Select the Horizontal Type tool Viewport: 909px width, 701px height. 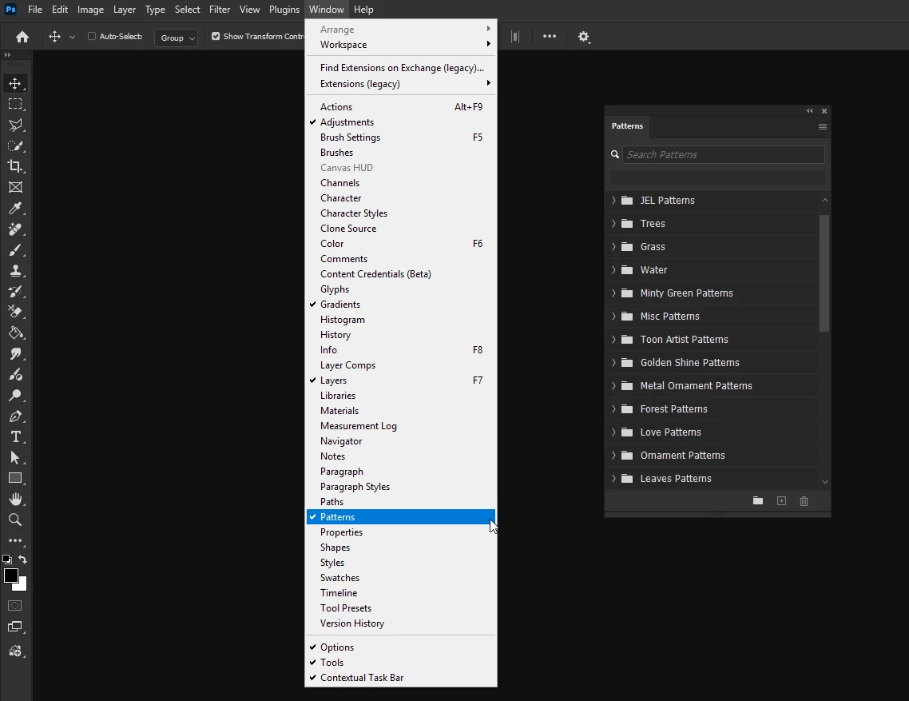15,437
